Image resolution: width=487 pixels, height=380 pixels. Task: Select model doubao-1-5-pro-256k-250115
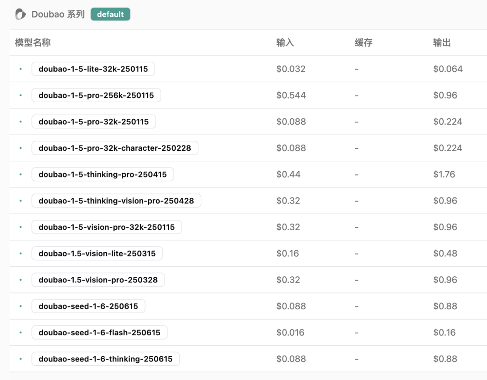point(96,96)
